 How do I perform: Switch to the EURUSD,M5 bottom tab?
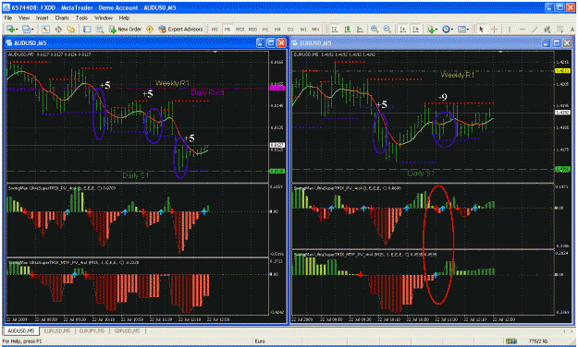pos(56,331)
